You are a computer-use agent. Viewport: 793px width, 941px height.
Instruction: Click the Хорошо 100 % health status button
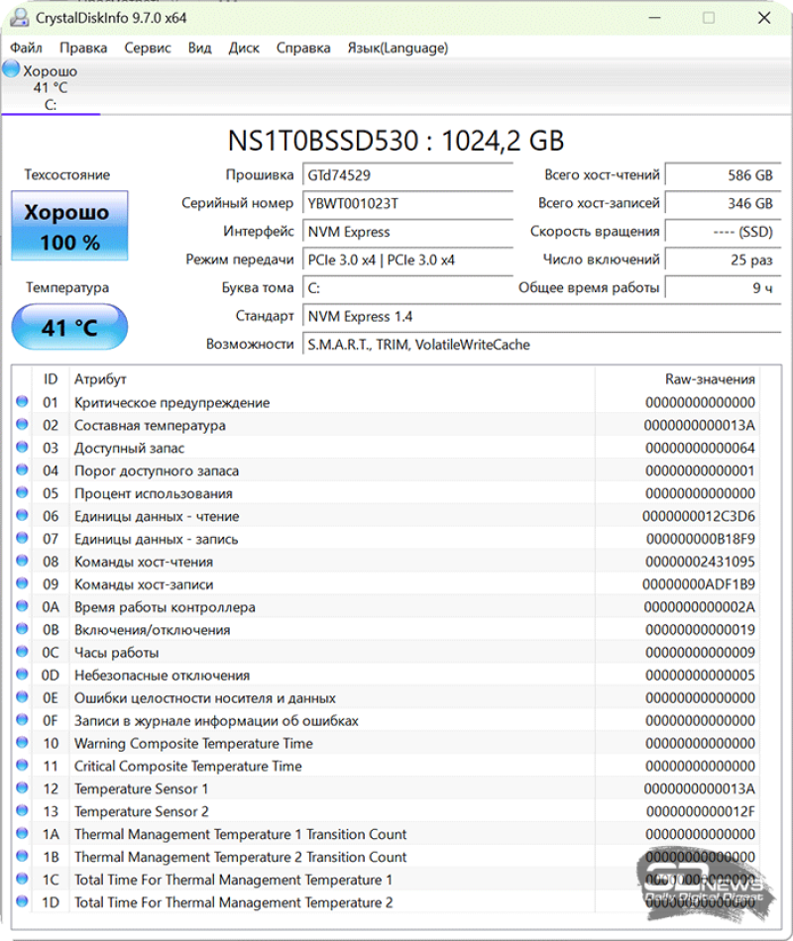(69, 227)
